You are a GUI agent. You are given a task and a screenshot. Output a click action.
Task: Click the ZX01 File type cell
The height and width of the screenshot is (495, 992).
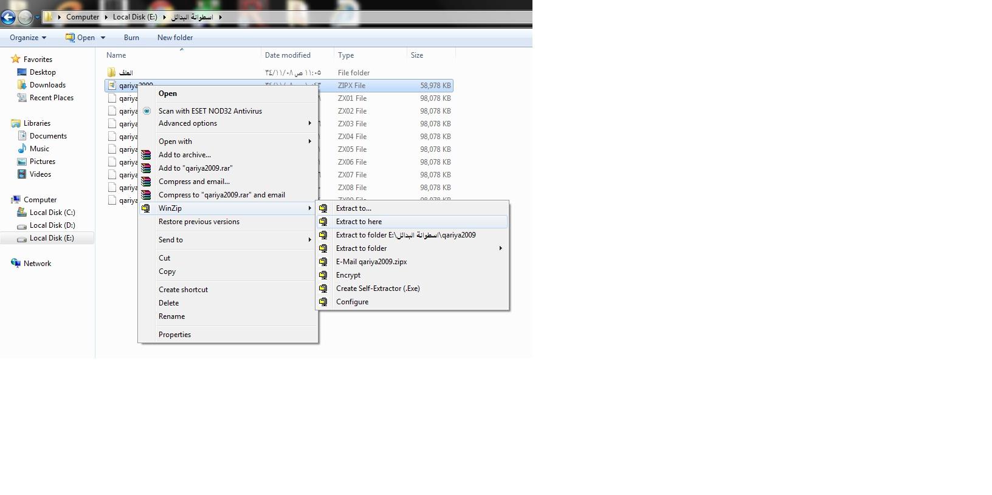(x=353, y=98)
